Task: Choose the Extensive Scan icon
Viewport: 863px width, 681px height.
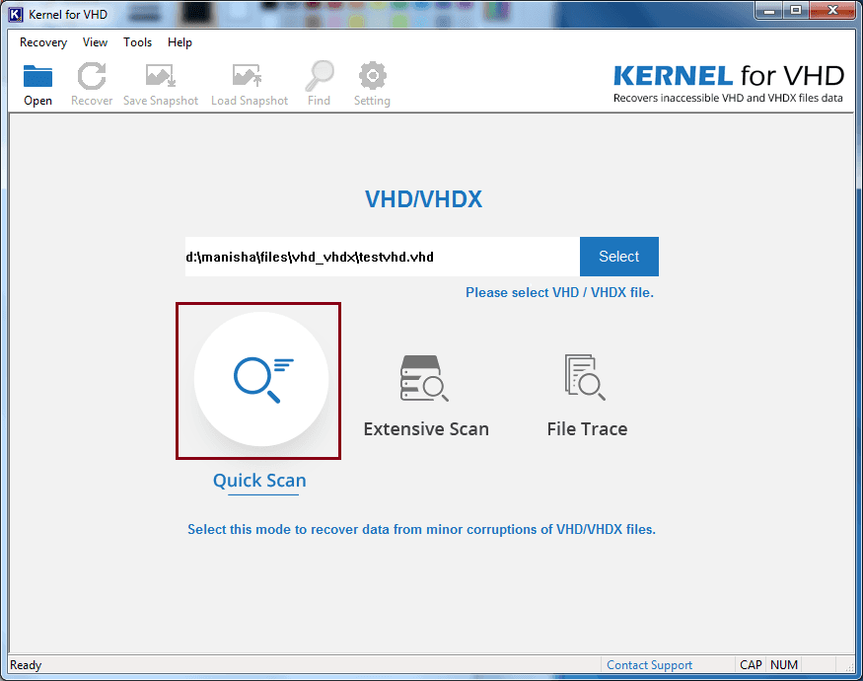Action: [424, 378]
